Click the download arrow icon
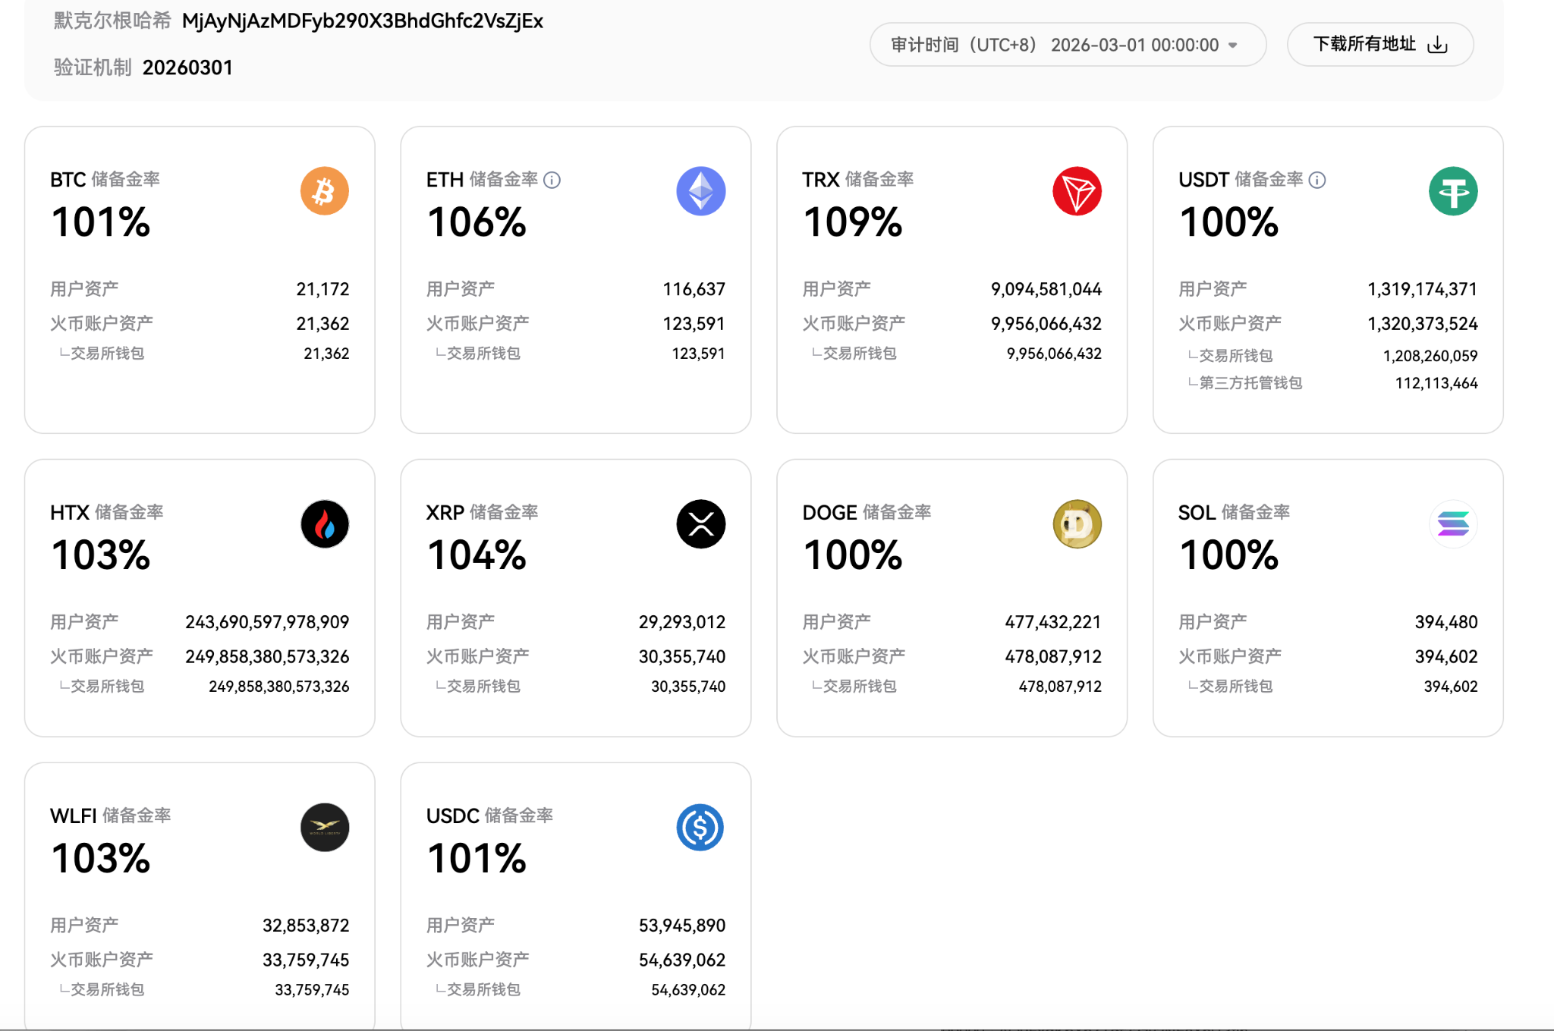The width and height of the screenshot is (1554, 1031). tap(1437, 46)
